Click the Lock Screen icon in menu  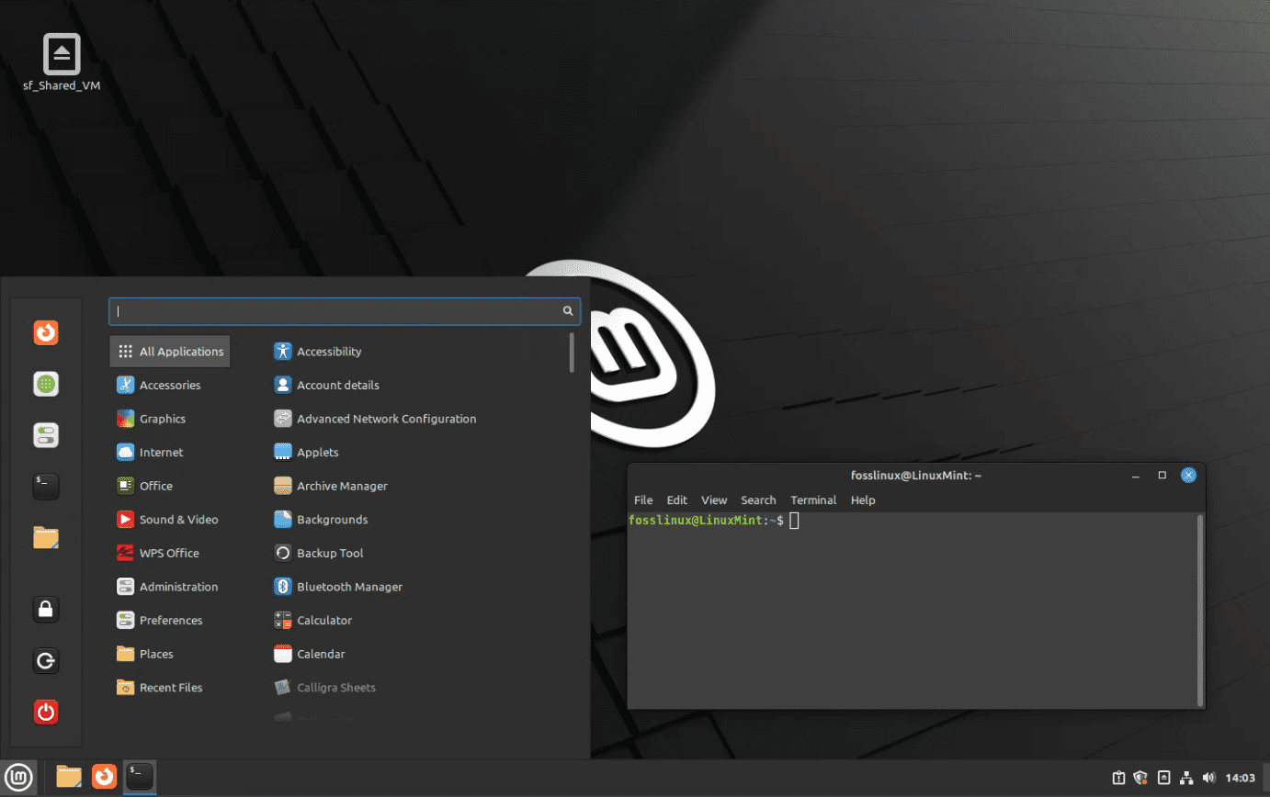click(46, 608)
